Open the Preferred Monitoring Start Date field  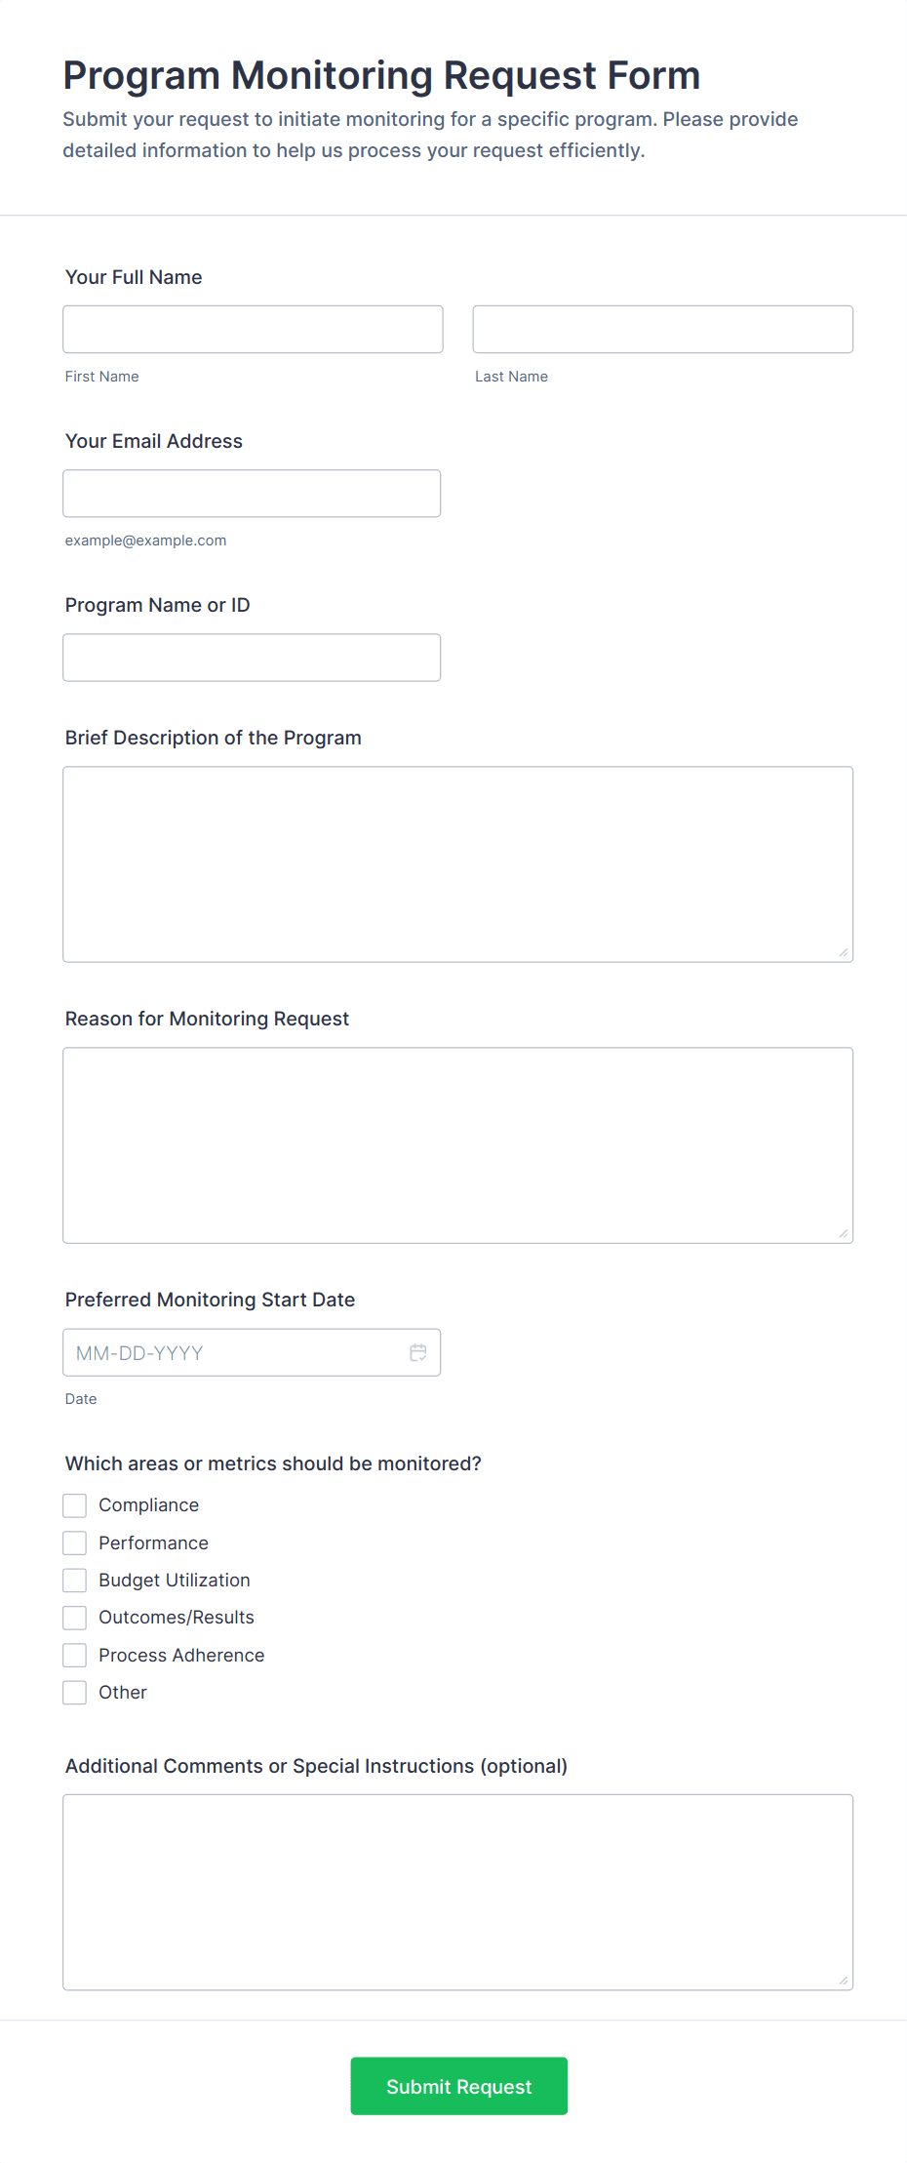click(x=234, y=1352)
